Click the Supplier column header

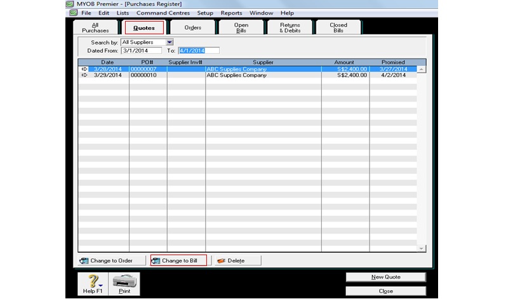(x=263, y=62)
